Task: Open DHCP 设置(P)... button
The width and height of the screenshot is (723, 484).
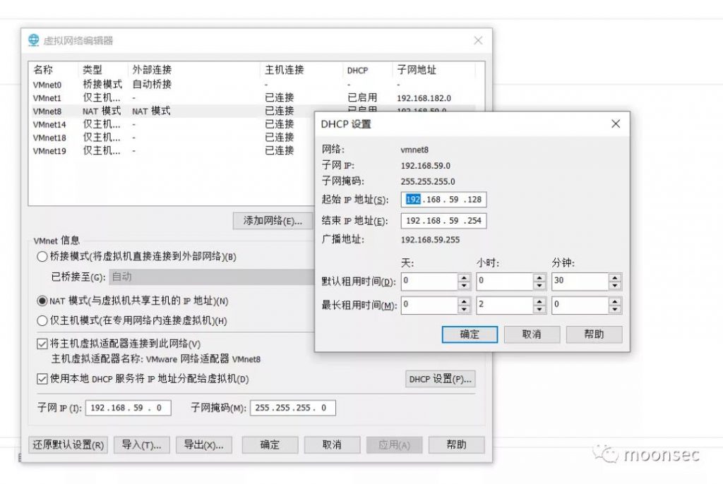Action: coord(441,379)
